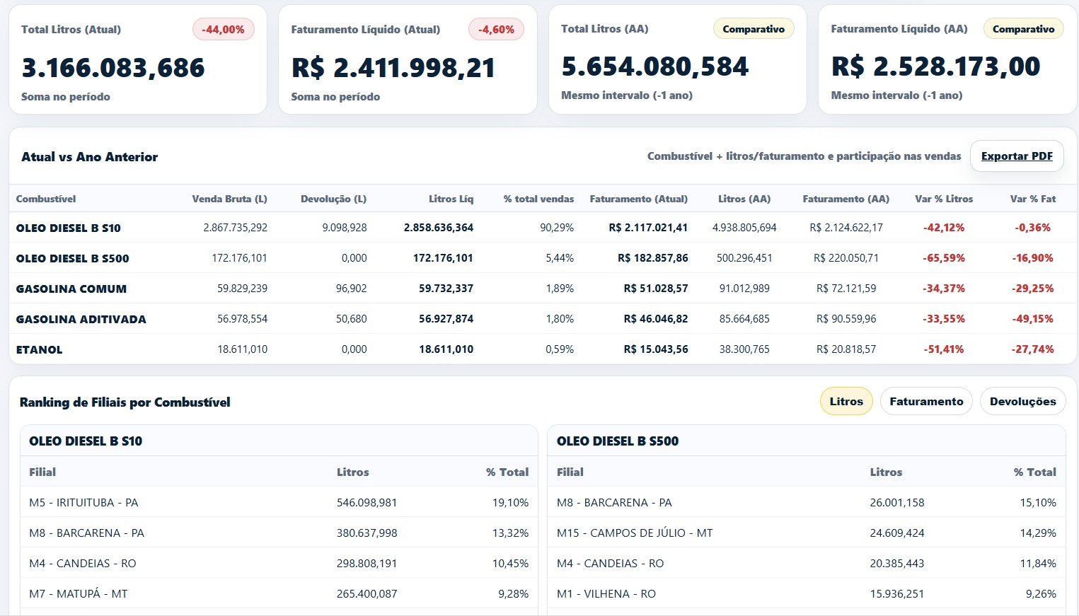
Task: Click the -44,00% variation badge
Action: (223, 29)
